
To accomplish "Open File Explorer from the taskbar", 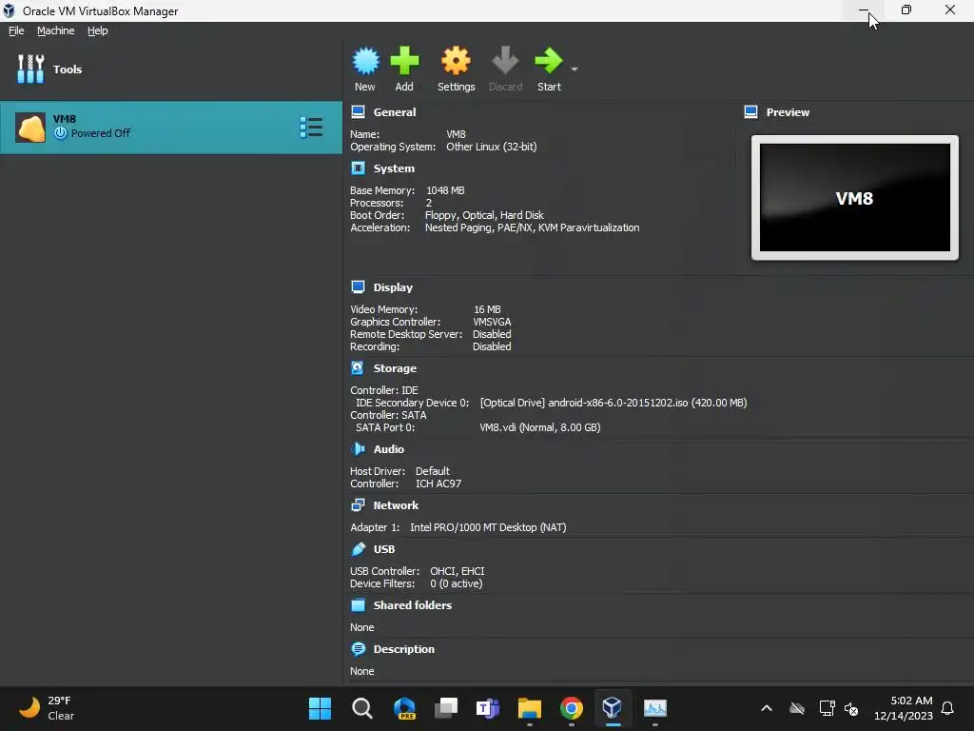I will click(530, 708).
